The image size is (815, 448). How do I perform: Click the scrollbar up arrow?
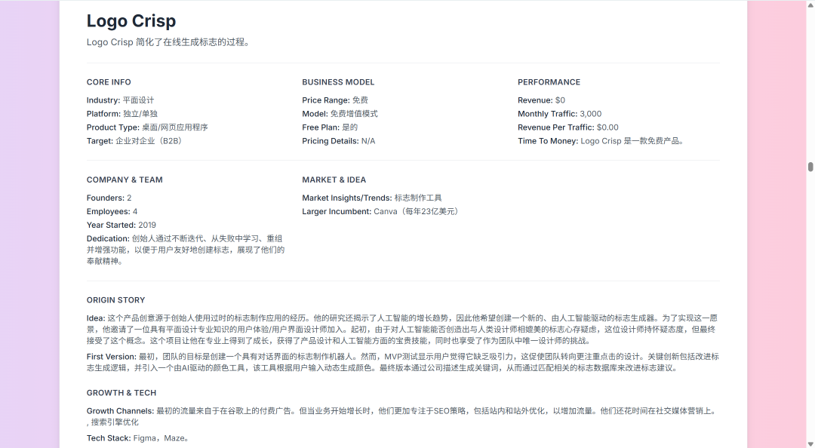coord(810,5)
